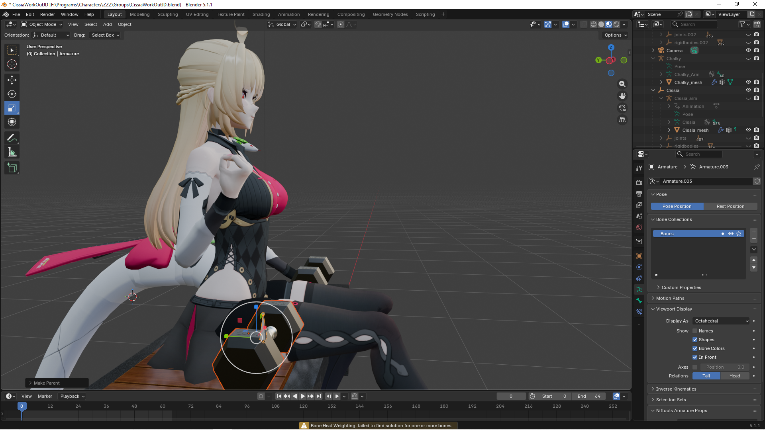Open the viewport Add menu

[108, 24]
